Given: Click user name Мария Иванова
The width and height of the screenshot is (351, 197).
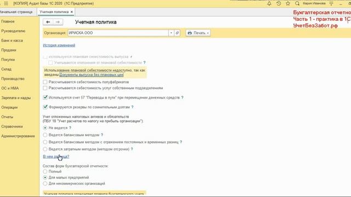Looking at the screenshot, I should [314, 3].
